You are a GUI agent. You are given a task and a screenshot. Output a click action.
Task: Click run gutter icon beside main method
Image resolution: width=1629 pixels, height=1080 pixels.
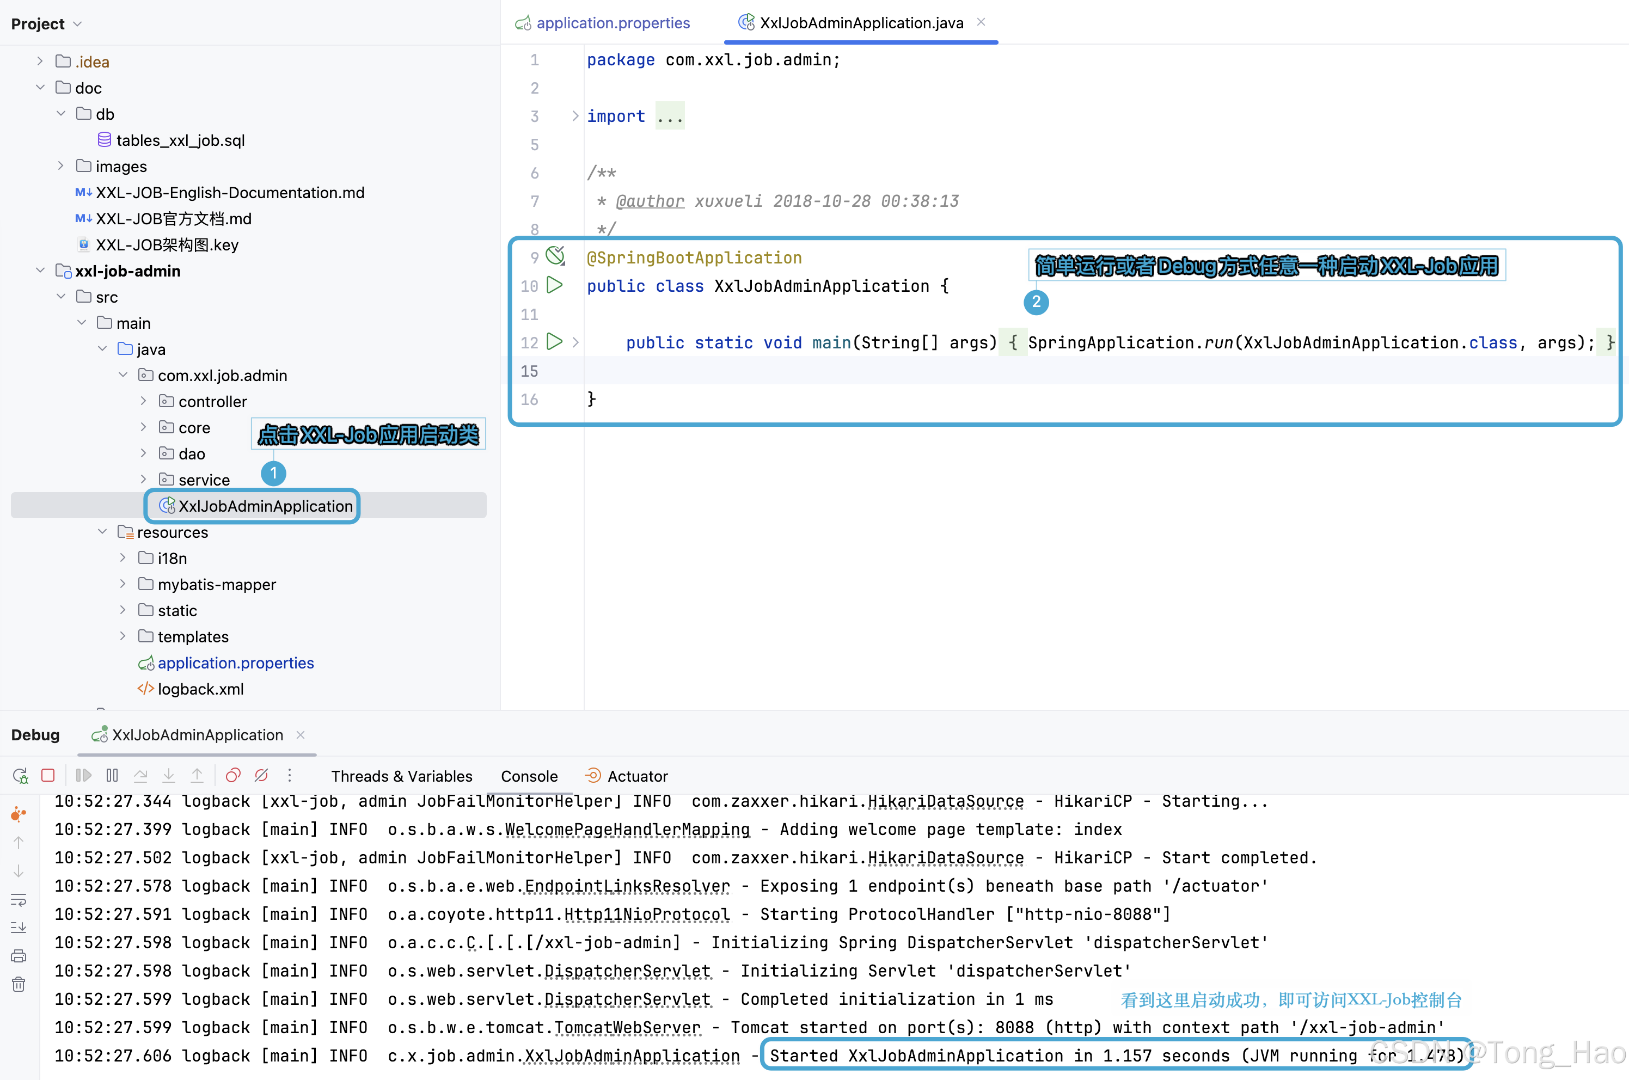[x=554, y=342]
